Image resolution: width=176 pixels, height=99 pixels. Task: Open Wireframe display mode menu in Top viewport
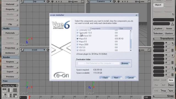[x=73, y=2]
